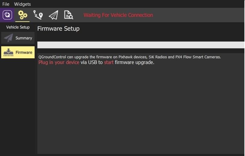Select the Vehicle Setup gears icon
Viewport: 245px width, 156px height.
pyautogui.click(x=23, y=15)
